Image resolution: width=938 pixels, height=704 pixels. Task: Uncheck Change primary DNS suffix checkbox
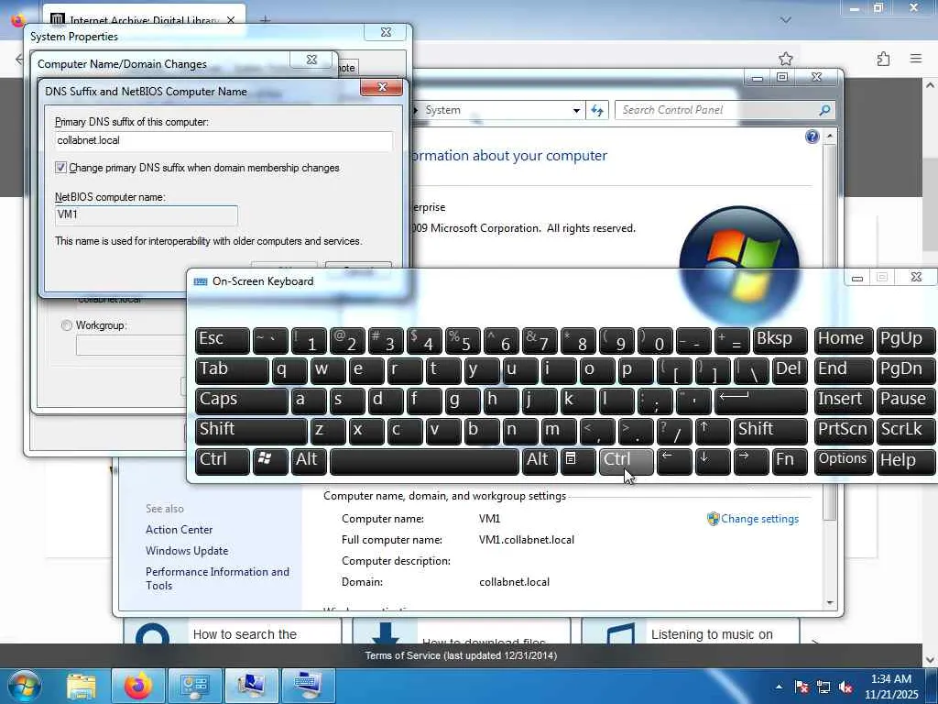coord(60,168)
